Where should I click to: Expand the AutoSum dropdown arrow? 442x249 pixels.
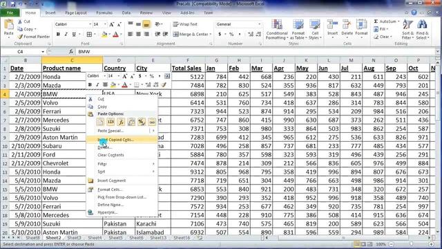click(x=398, y=21)
